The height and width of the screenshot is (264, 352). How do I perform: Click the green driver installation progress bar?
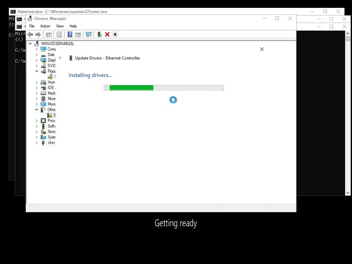[164, 88]
